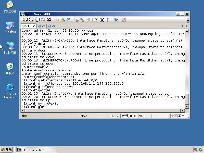Click the tab scroll left arrow
The width and height of the screenshot is (204, 153).
tap(182, 26)
